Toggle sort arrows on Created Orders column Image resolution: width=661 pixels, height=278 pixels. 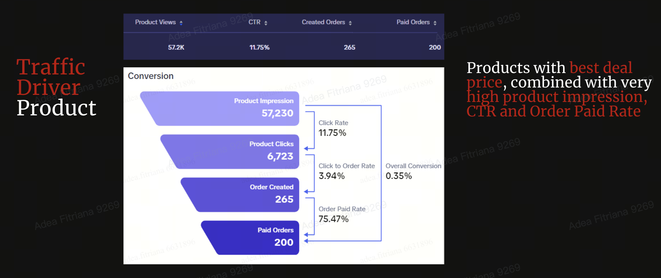[350, 23]
